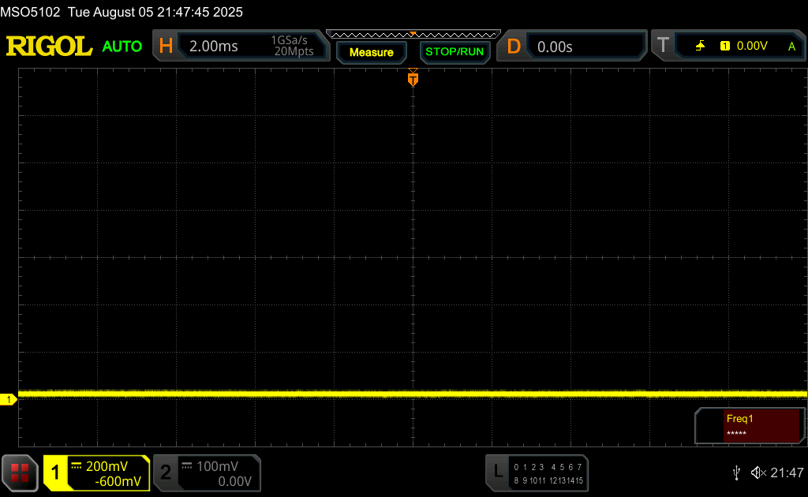Toggle the STOP/RUN button
The image size is (808, 497).
click(x=454, y=52)
